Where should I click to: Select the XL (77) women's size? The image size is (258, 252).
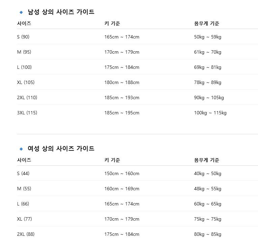[24, 219]
